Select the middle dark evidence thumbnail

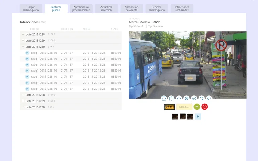coord(183,117)
